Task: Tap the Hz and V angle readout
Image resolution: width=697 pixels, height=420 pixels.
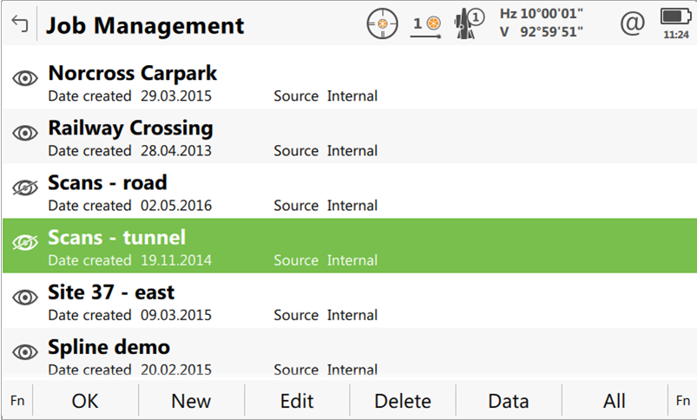Action: coord(542,23)
